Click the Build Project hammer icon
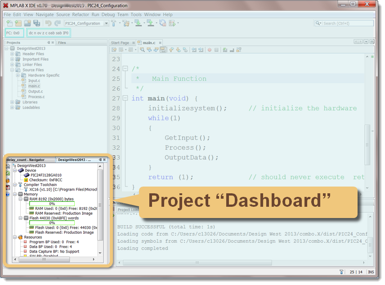385x285 pixels. pyautogui.click(x=114, y=23)
